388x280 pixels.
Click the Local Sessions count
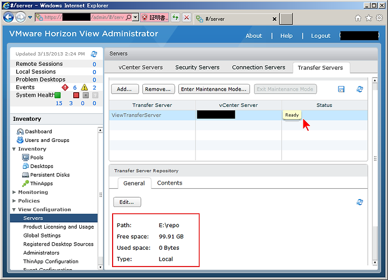point(94,72)
